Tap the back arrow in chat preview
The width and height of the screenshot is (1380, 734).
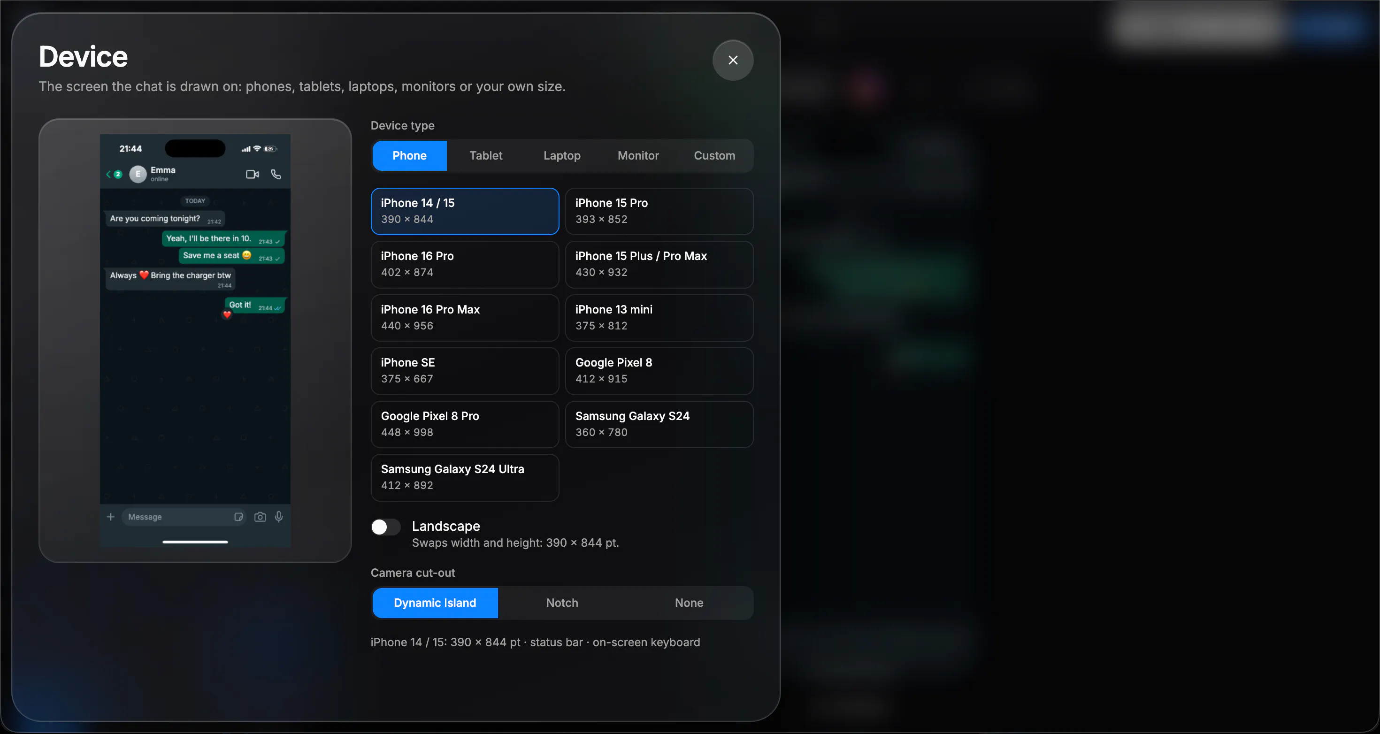(x=108, y=174)
